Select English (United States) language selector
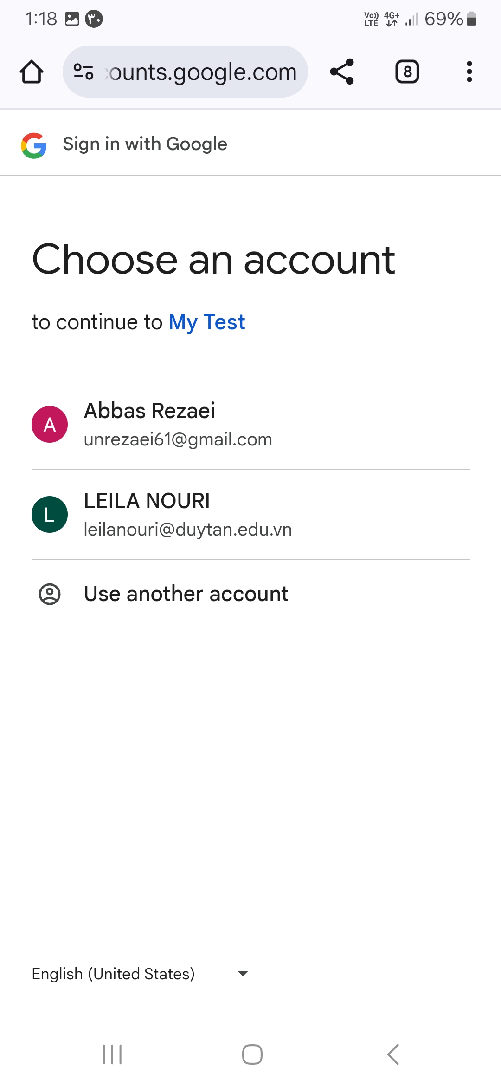The height and width of the screenshot is (1087, 501). 114,974
